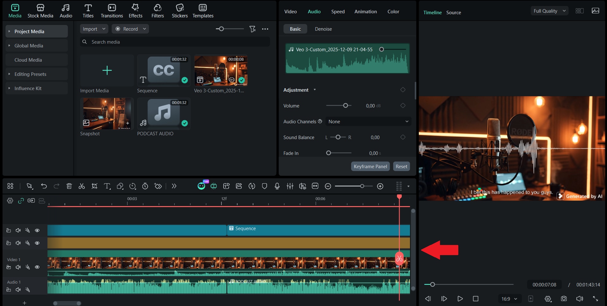607x306 pixels.
Task: Open the Transitions panel
Action: tap(111, 10)
